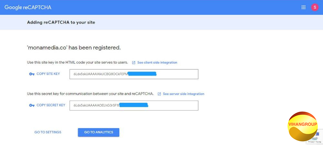323x147 pixels.
Task: Open See client side integration link
Action: (x=157, y=62)
